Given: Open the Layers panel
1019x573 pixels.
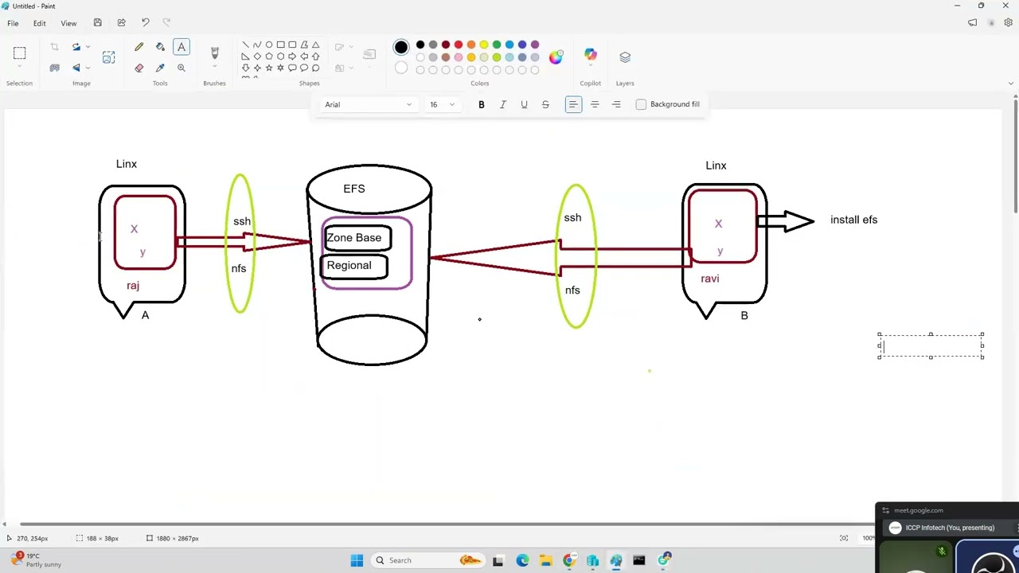Looking at the screenshot, I should click(625, 57).
